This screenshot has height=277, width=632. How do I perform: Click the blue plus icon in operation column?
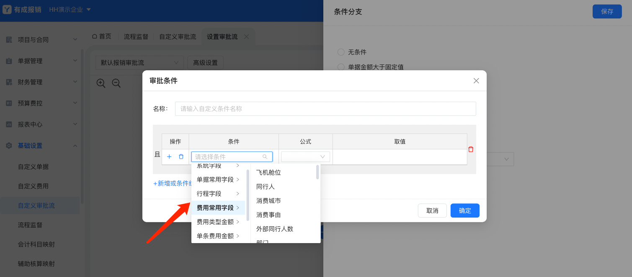(169, 156)
